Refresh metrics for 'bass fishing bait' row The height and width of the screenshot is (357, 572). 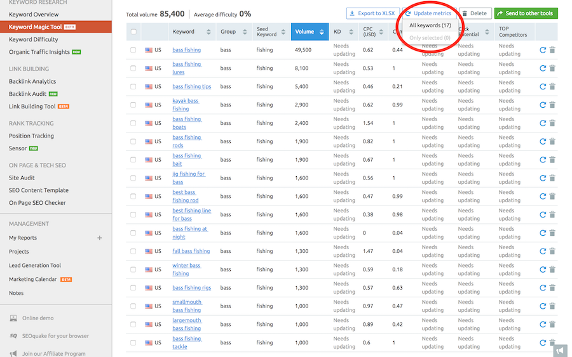543,160
